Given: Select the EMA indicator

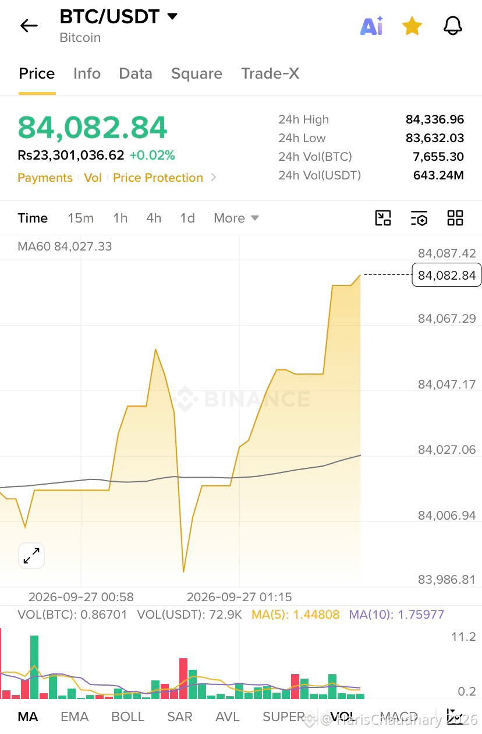Looking at the screenshot, I should [75, 717].
